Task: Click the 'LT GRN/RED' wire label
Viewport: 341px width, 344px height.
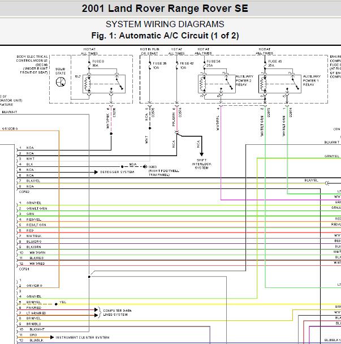Action: click(36, 313)
